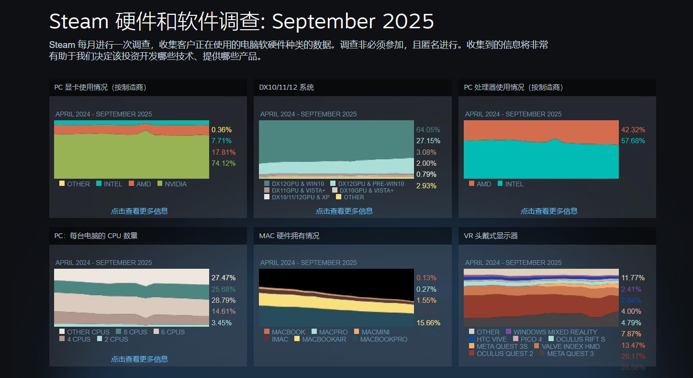Click the 8 CPUS legend swatch
693x378 pixels.
[118, 332]
